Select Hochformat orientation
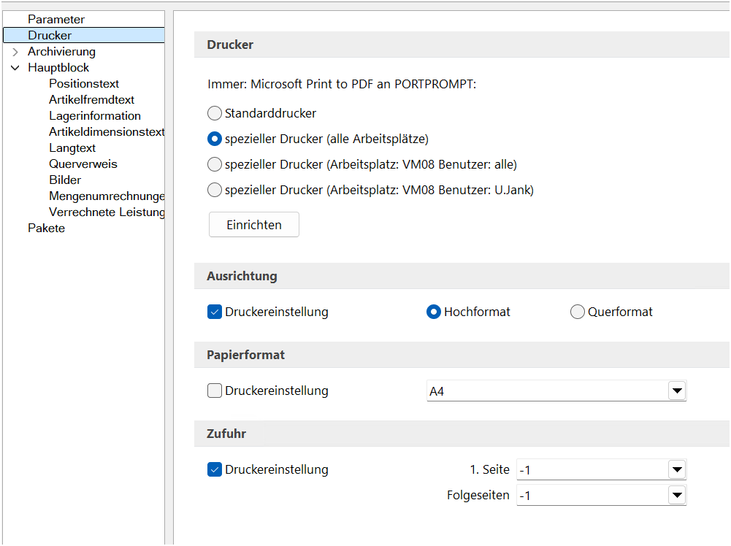The image size is (731, 546). [434, 312]
